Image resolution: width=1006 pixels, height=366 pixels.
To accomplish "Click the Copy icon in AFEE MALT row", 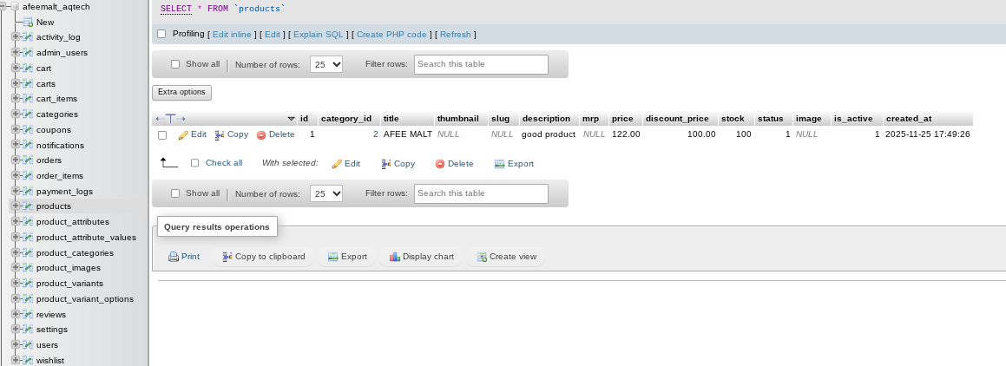I will [x=220, y=135].
